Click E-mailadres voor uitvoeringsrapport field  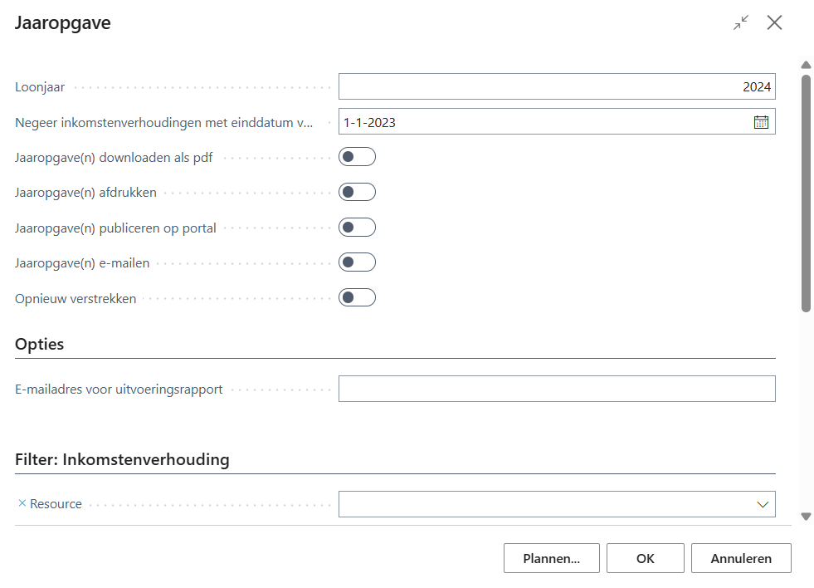click(556, 389)
